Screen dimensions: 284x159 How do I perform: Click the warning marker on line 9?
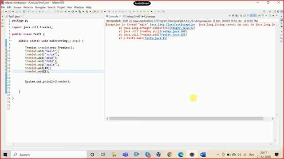tap(6, 48)
